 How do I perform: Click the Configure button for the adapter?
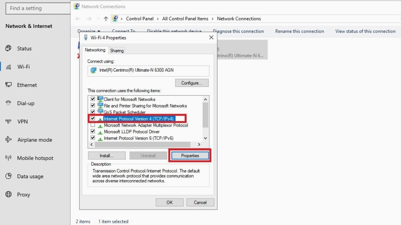191,83
